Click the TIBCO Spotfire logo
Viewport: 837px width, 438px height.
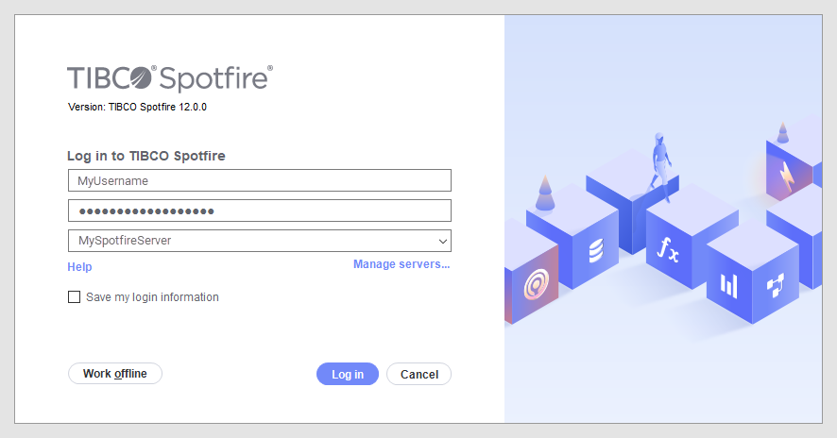click(170, 78)
